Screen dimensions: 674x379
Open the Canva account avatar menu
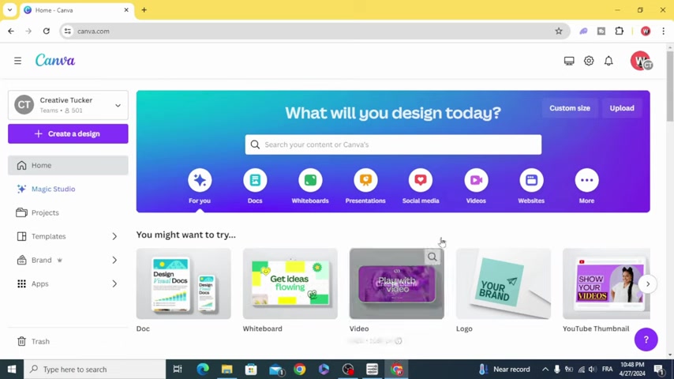(641, 61)
